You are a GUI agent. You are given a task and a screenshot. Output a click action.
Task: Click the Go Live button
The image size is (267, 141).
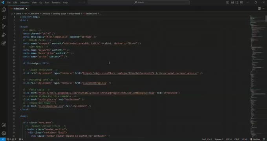(255, 139)
